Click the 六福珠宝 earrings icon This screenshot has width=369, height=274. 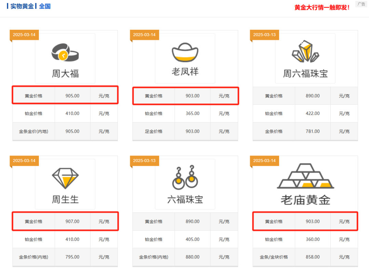(x=185, y=177)
